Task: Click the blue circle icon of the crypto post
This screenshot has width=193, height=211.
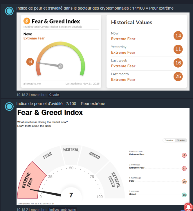Action: pos(10,11)
